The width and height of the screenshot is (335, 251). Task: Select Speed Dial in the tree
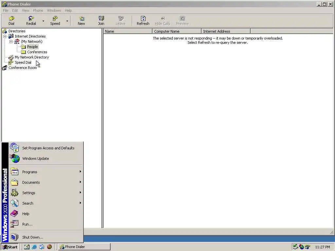(23, 62)
